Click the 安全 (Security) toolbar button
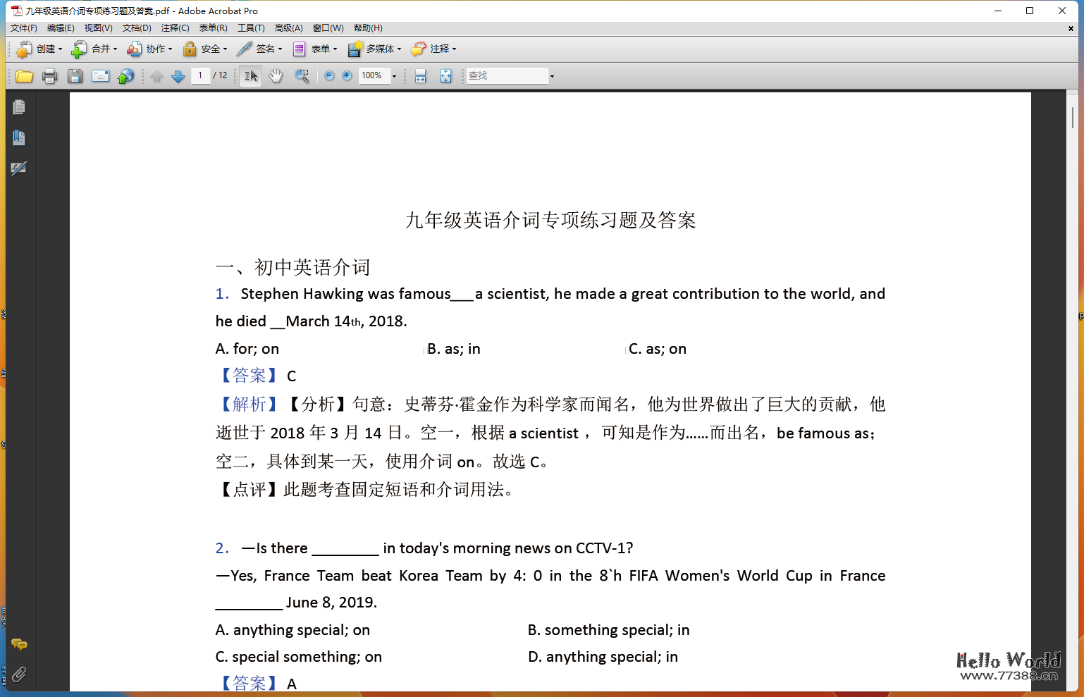 205,49
